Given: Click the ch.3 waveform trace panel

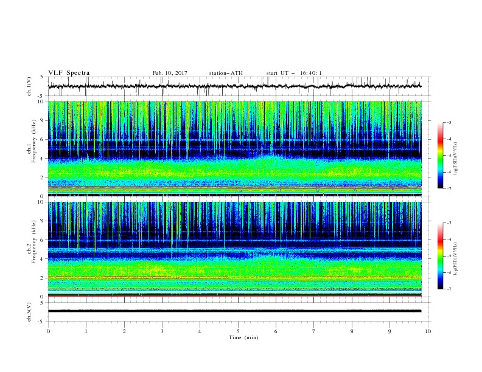Looking at the screenshot, I should coord(239,312).
